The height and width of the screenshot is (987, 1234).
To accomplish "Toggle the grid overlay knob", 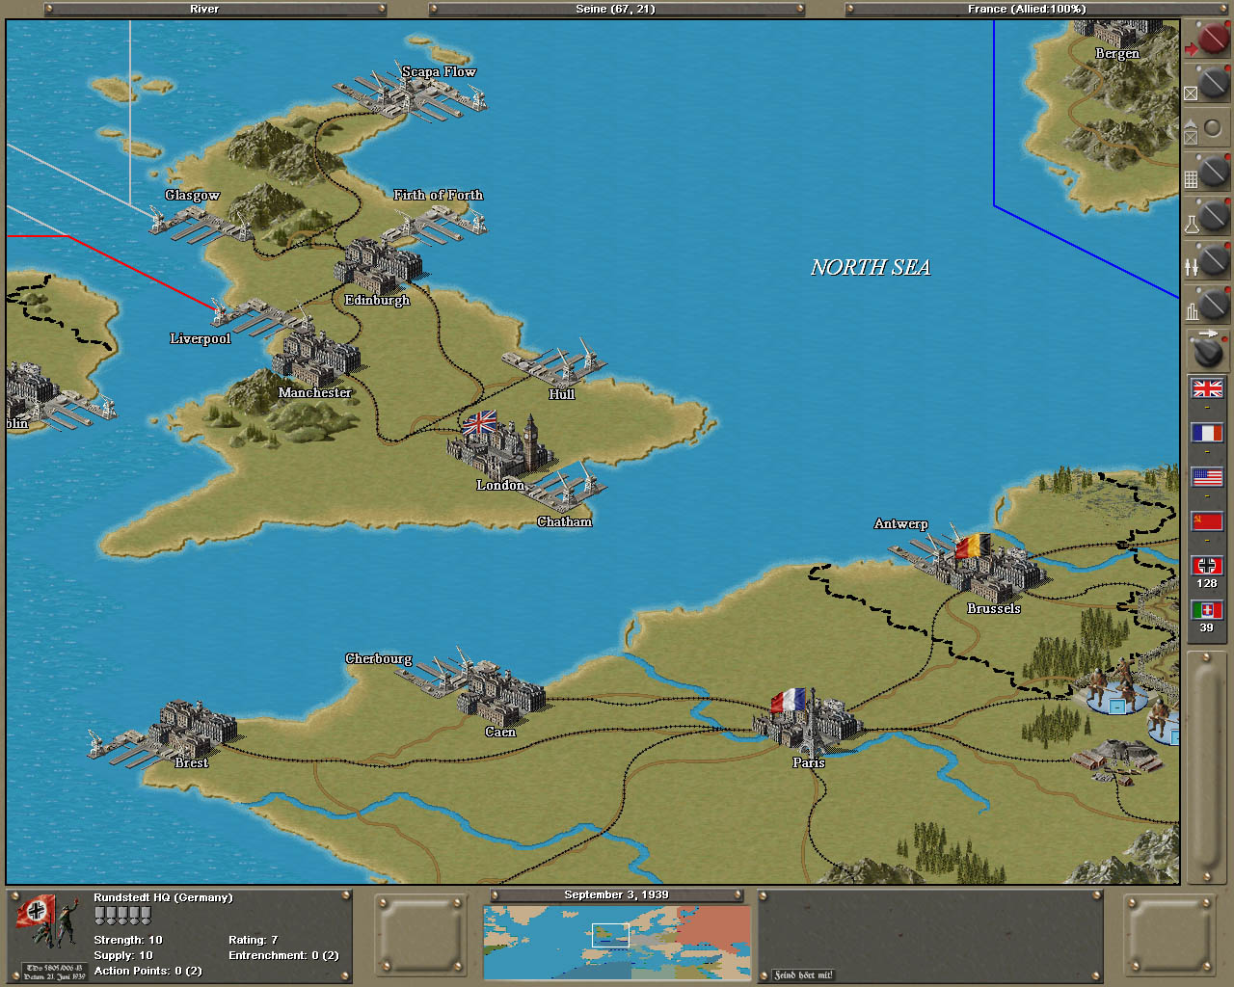I will coord(1211,173).
